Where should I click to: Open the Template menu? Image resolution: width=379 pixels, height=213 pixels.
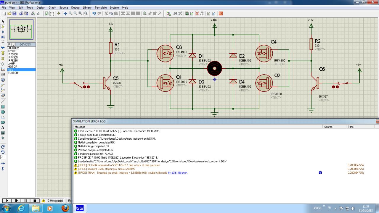tap(101, 7)
